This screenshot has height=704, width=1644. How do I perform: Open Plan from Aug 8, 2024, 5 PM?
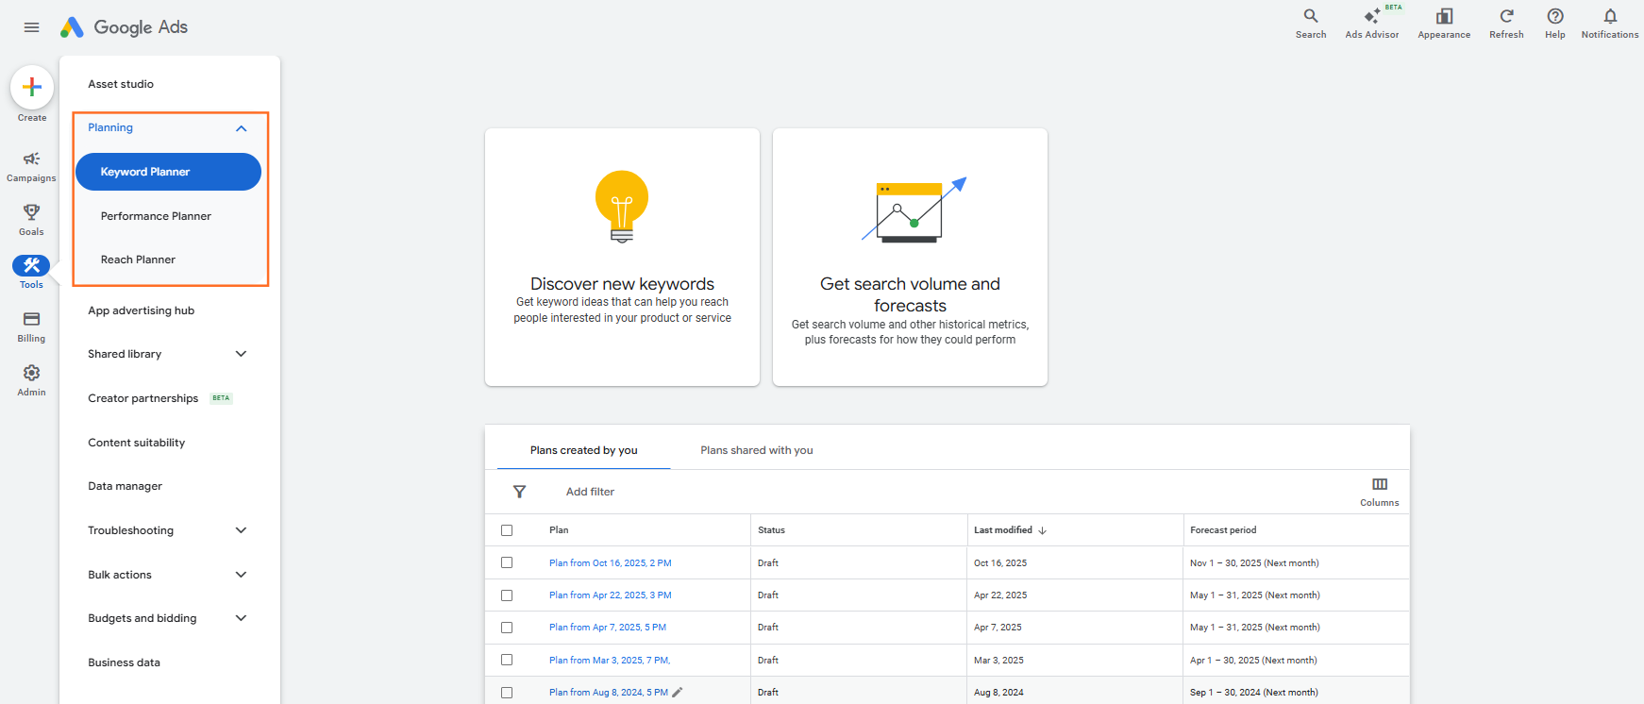point(609,693)
